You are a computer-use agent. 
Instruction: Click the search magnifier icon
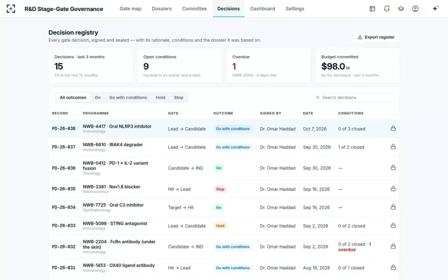point(318,97)
